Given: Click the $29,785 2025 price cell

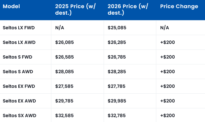Looking at the screenshot, I should click(x=64, y=101).
